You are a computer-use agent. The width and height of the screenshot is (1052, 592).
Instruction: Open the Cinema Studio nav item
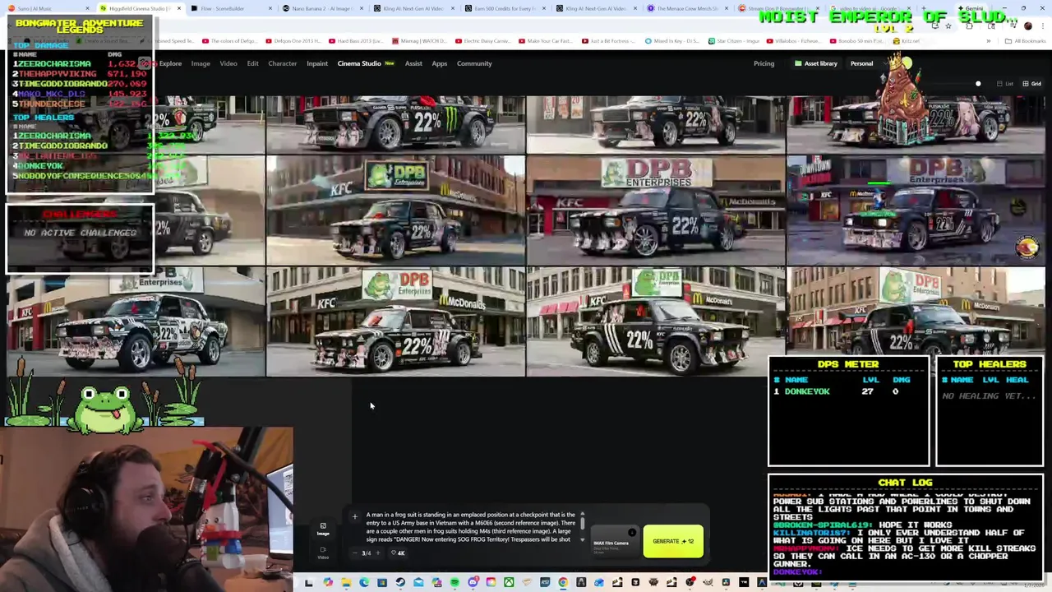pyautogui.click(x=366, y=63)
